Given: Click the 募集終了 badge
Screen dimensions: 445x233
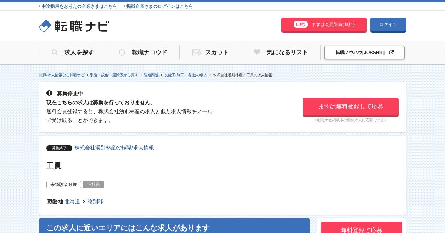Looking at the screenshot, I should (59, 148).
